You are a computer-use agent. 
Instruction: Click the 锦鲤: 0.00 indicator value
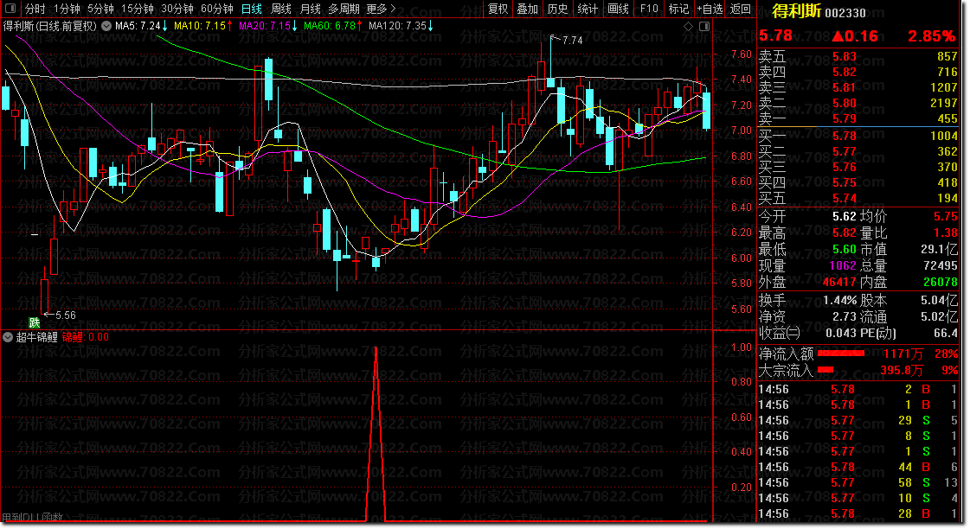click(x=86, y=337)
